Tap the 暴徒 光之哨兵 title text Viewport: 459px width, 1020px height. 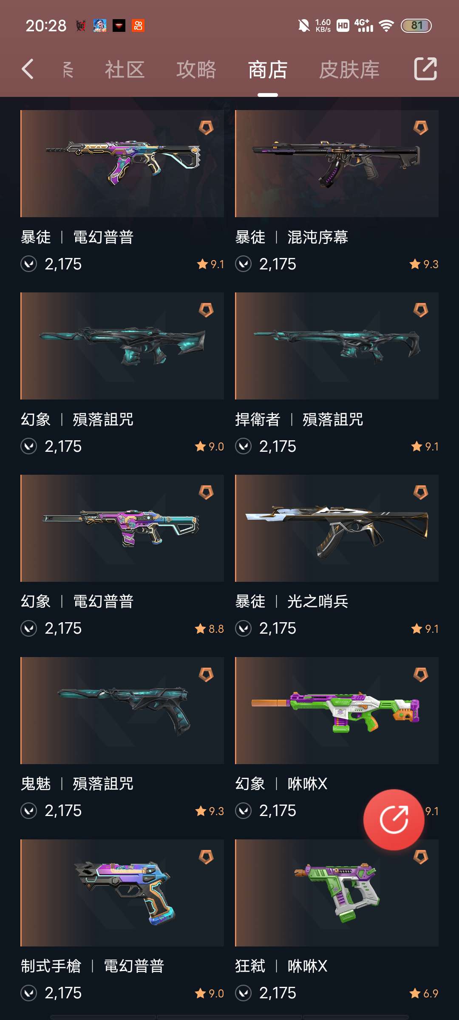click(x=292, y=601)
